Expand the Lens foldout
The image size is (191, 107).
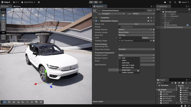click(93, 38)
